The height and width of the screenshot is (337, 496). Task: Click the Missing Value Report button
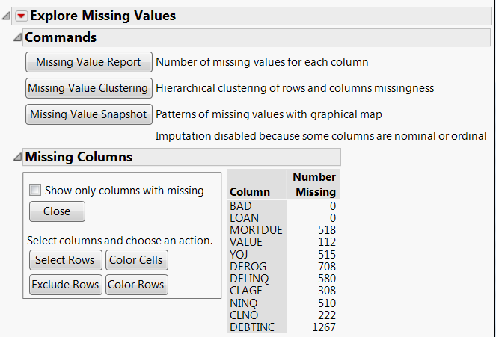pyautogui.click(x=88, y=62)
